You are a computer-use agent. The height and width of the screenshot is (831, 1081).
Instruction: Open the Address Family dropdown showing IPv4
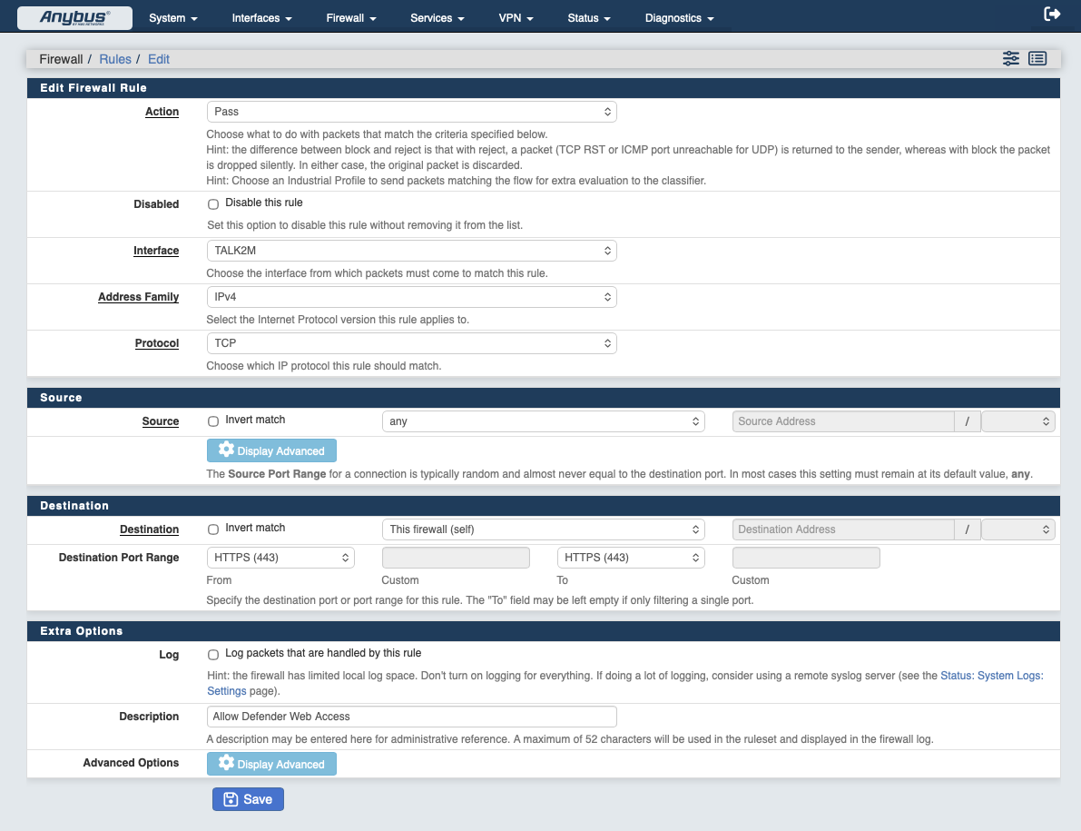click(x=411, y=297)
